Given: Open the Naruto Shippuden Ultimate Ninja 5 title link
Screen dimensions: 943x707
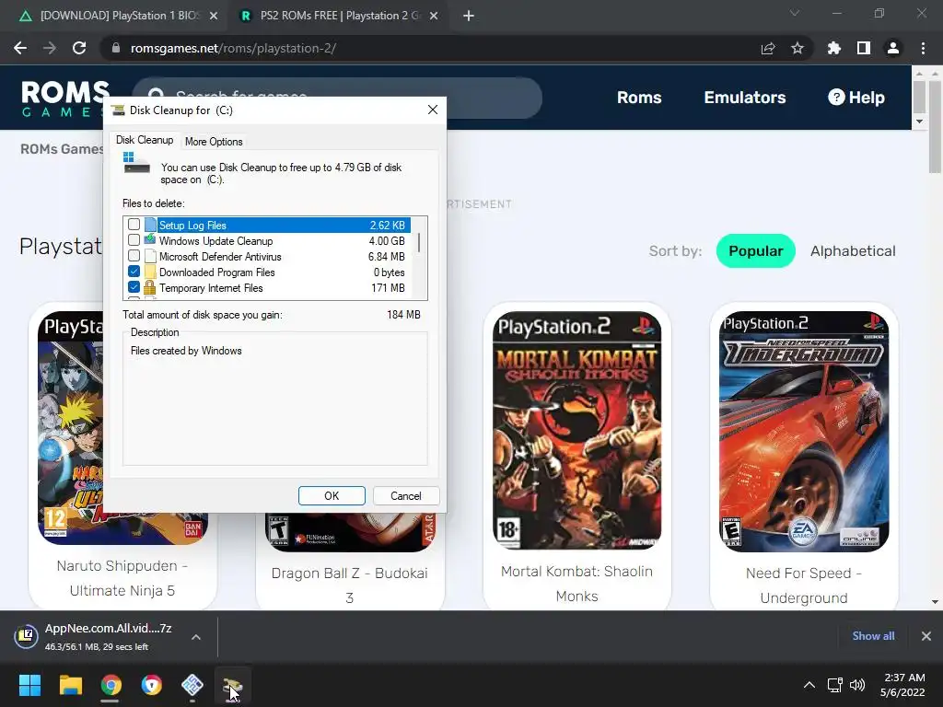Looking at the screenshot, I should click(x=122, y=578).
